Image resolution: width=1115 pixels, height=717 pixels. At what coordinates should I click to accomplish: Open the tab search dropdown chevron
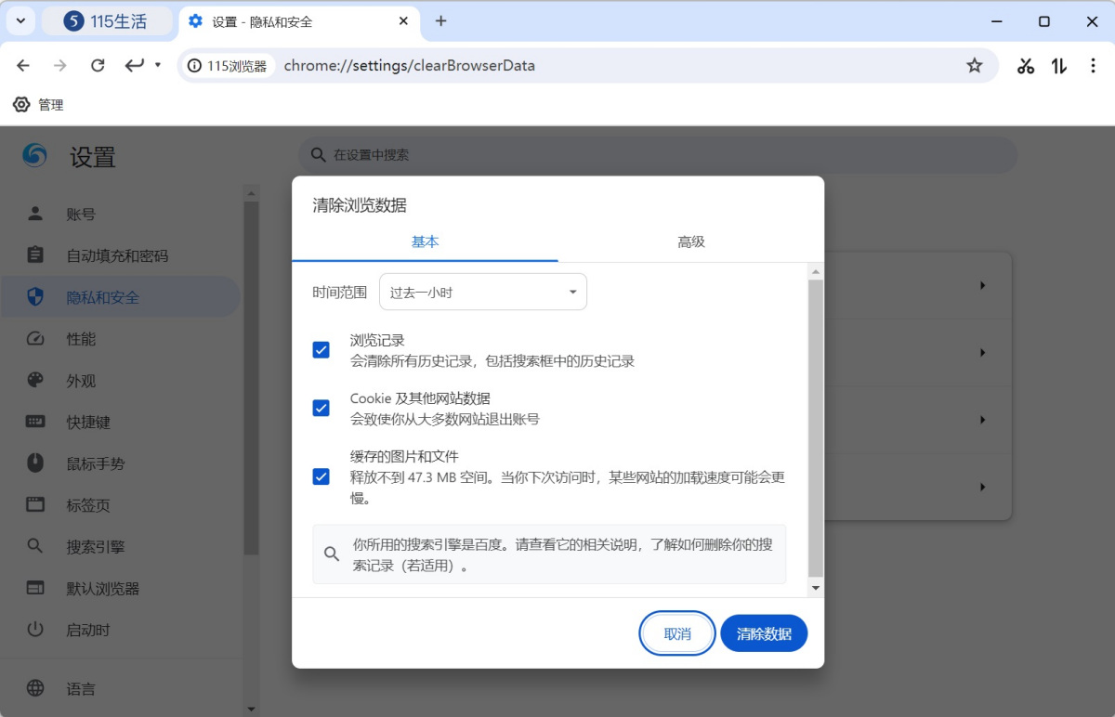click(20, 20)
